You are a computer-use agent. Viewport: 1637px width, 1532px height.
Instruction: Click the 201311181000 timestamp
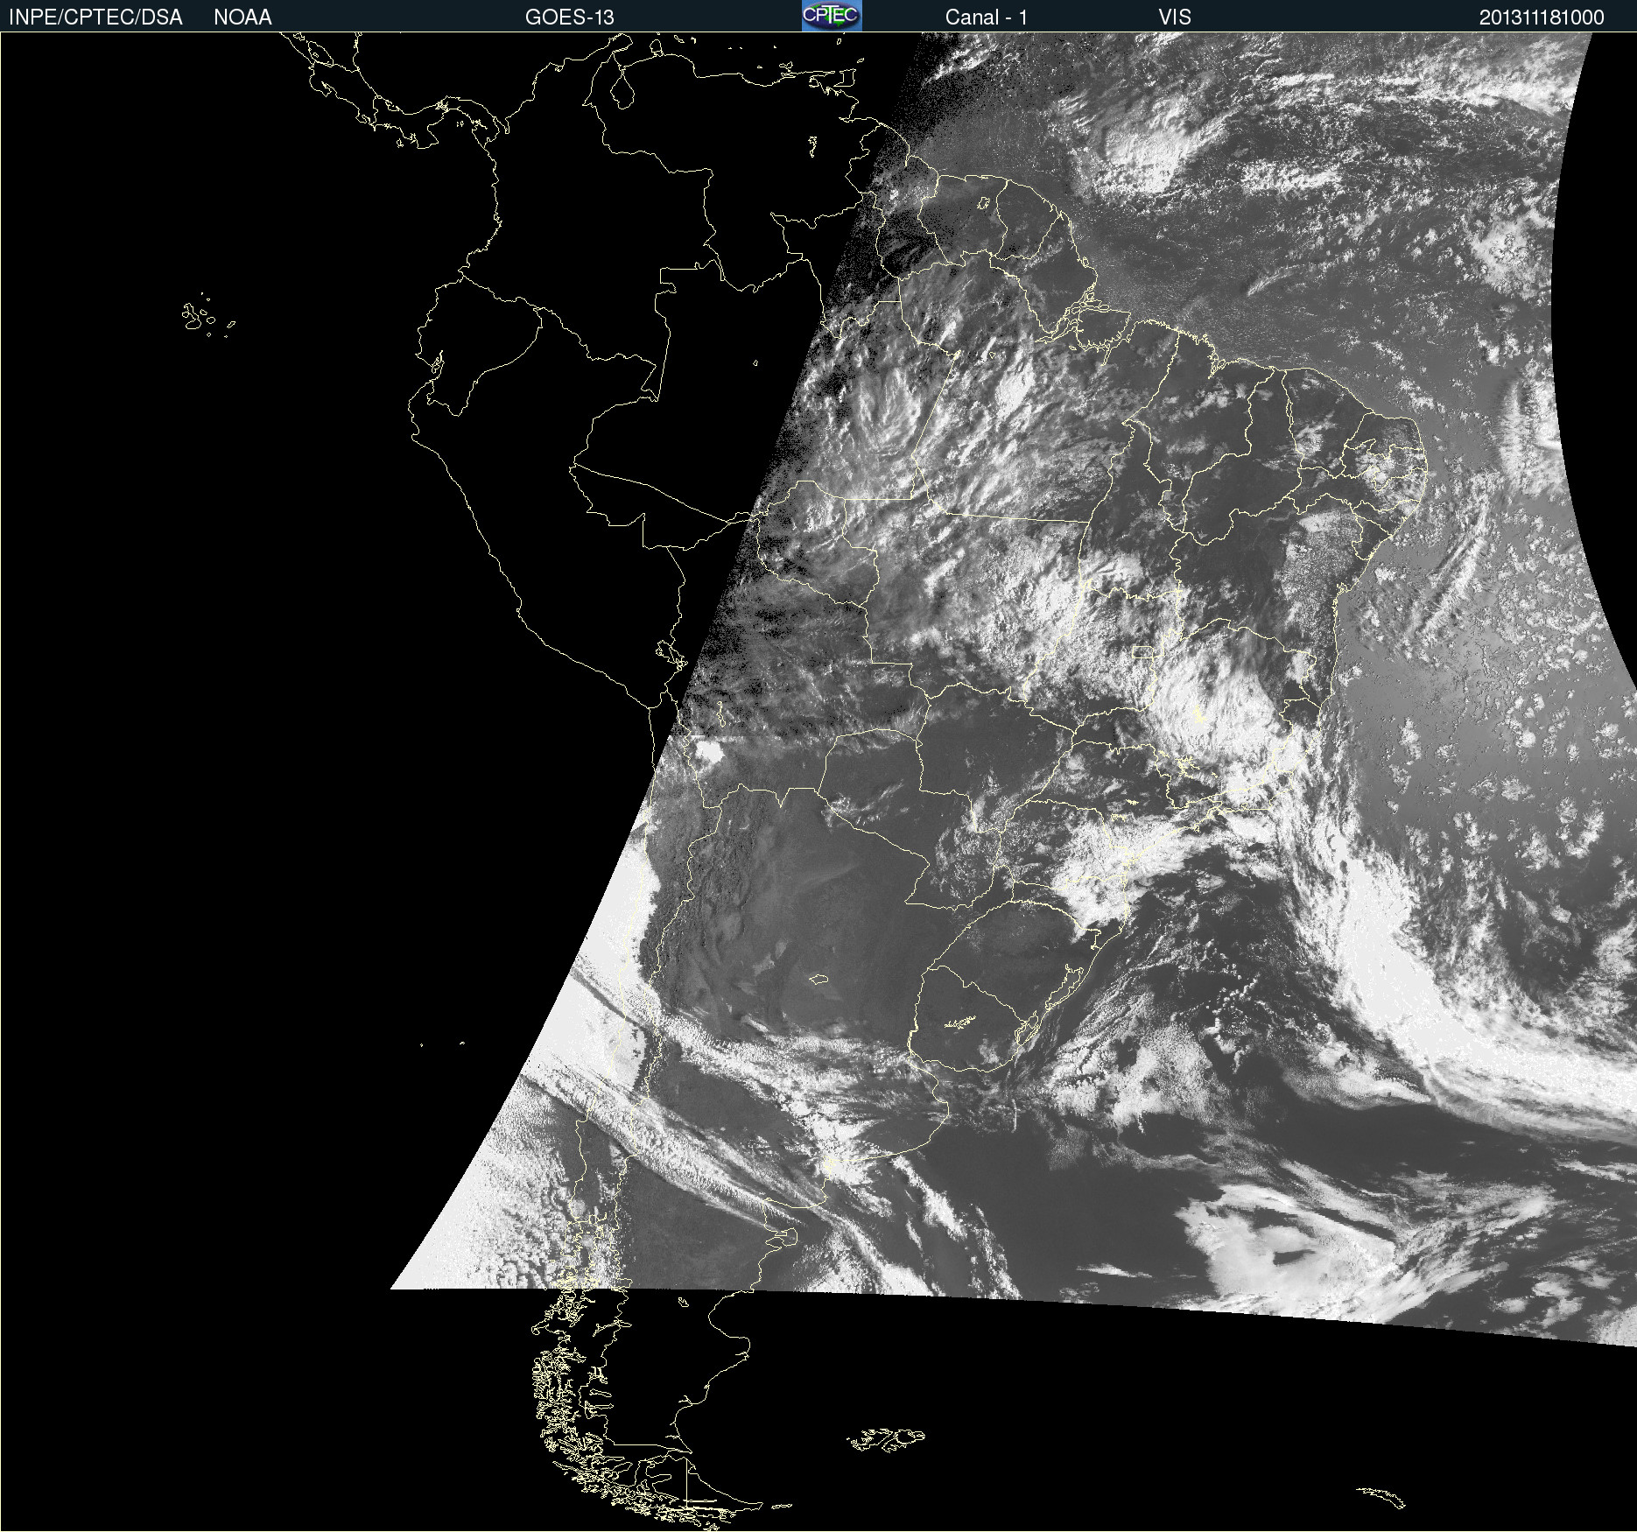point(1542,18)
